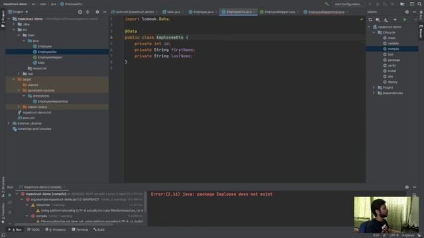Click the Locate/Select Opened File icon
The height and width of the screenshot is (238, 424).
80,12
